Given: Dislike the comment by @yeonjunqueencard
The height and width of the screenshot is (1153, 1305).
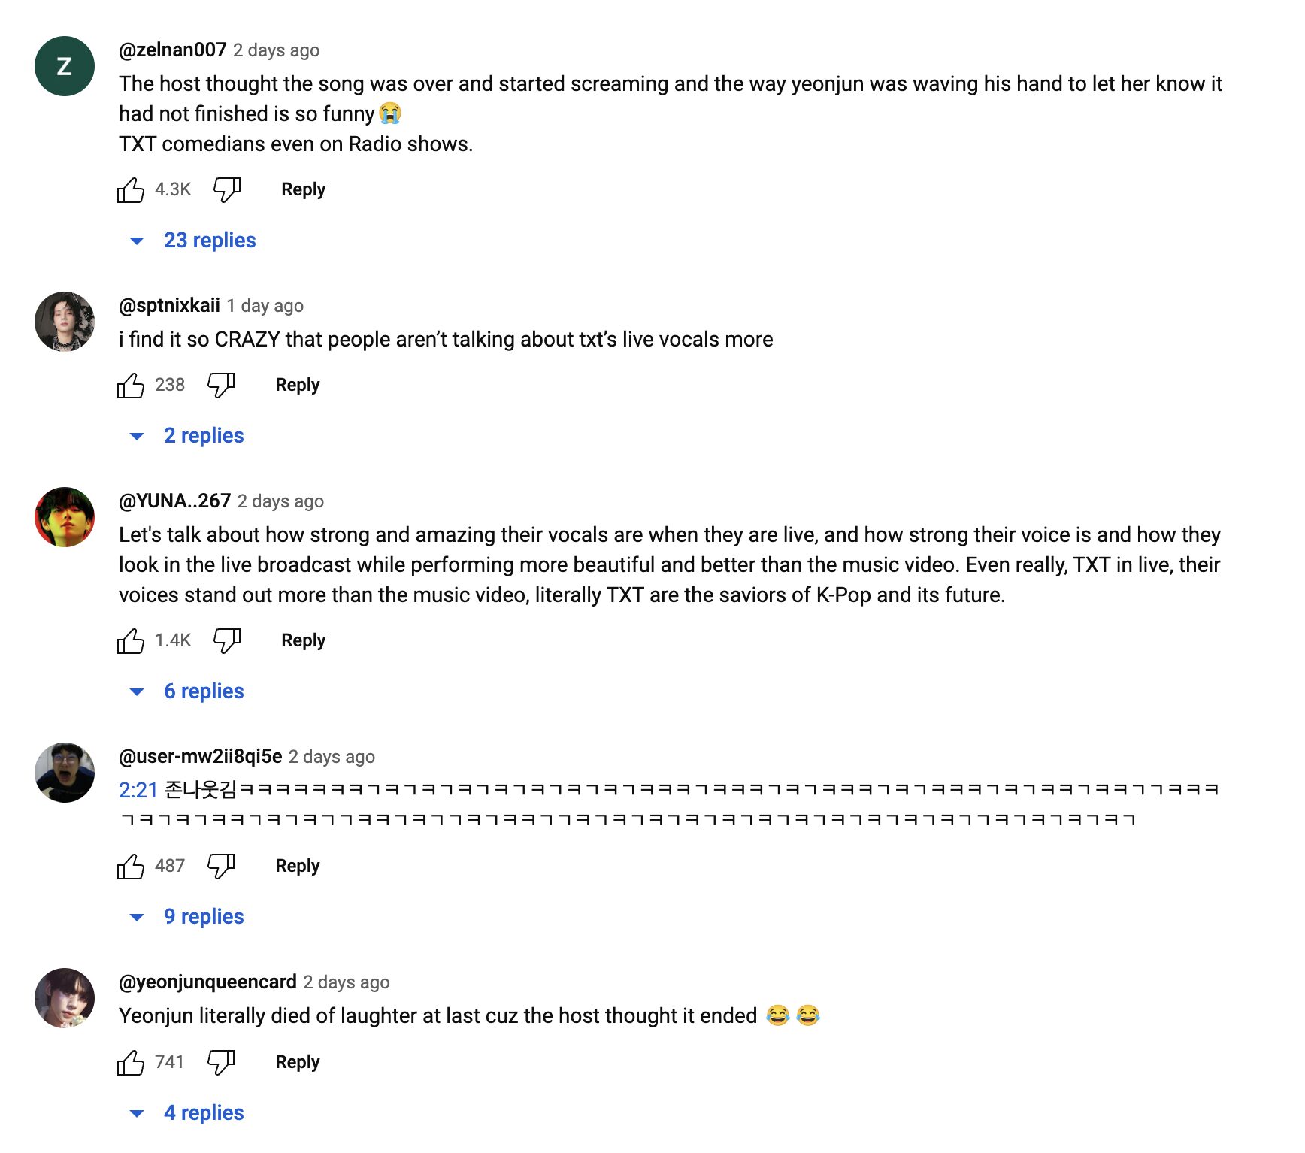Looking at the screenshot, I should point(221,1062).
